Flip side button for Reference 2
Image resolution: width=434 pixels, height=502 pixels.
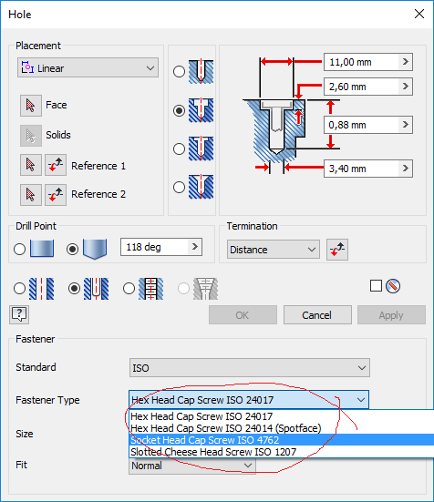tap(56, 195)
